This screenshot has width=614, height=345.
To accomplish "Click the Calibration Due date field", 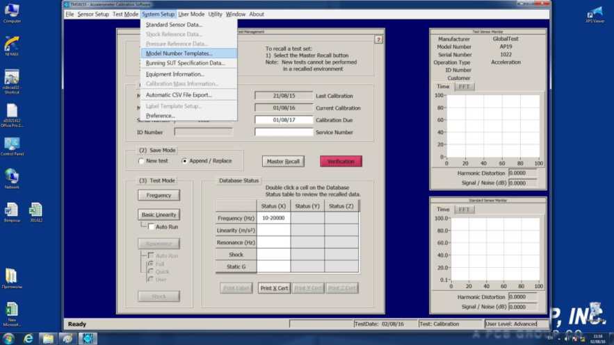I will point(284,120).
